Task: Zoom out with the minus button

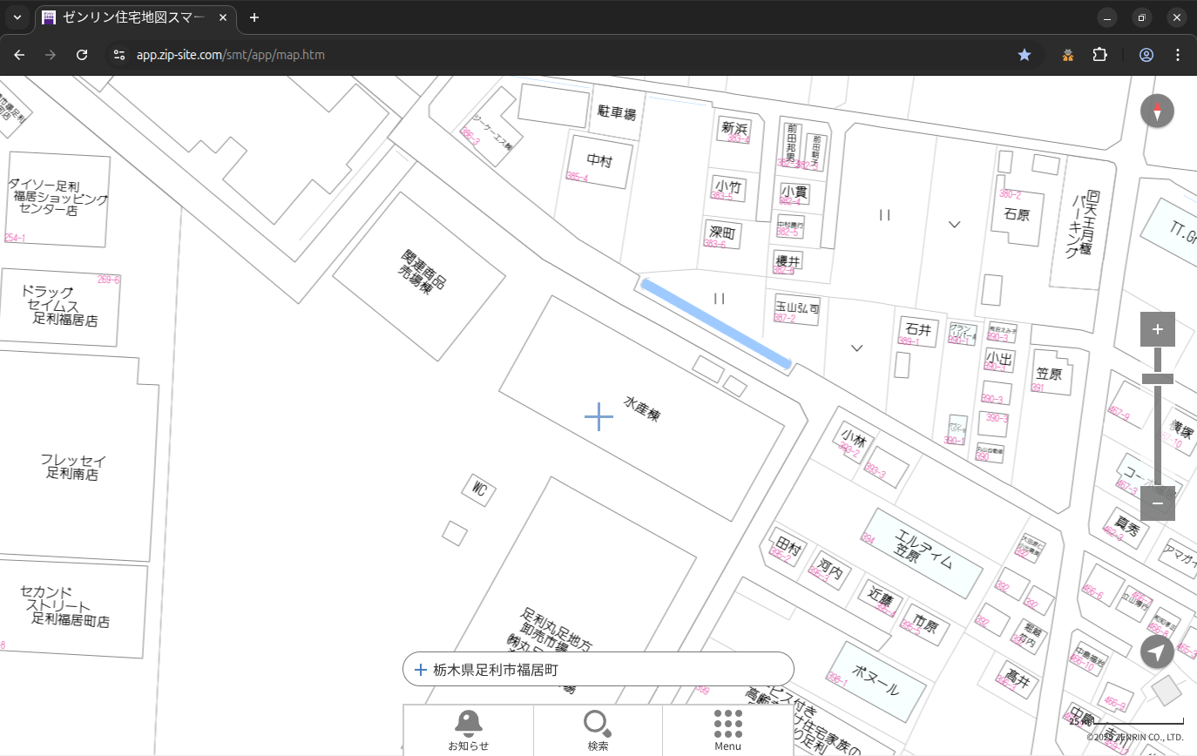Action: [x=1157, y=503]
